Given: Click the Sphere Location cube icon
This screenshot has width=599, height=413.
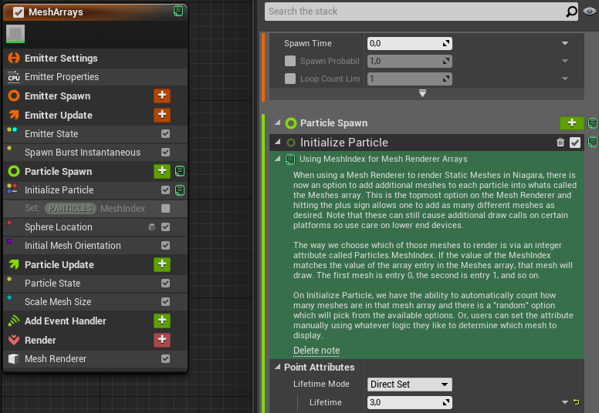Looking at the screenshot, I should tap(151, 227).
